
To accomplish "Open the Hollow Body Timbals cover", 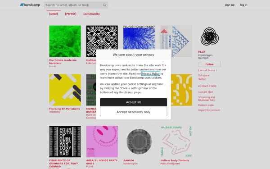I will pyautogui.click(x=176, y=142).
